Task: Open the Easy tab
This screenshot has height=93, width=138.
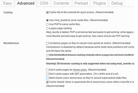Action: (x=7, y=3)
